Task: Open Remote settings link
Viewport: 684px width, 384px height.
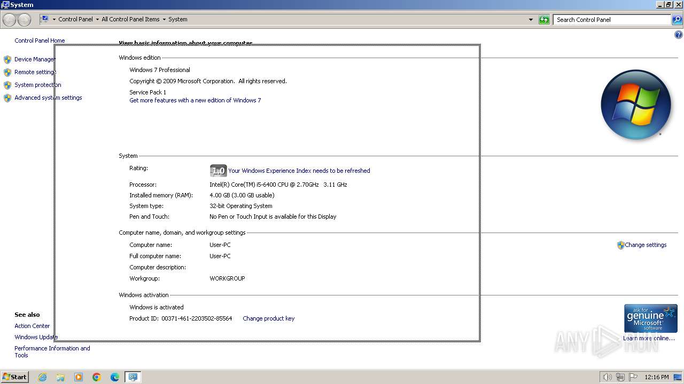Action: [x=35, y=72]
